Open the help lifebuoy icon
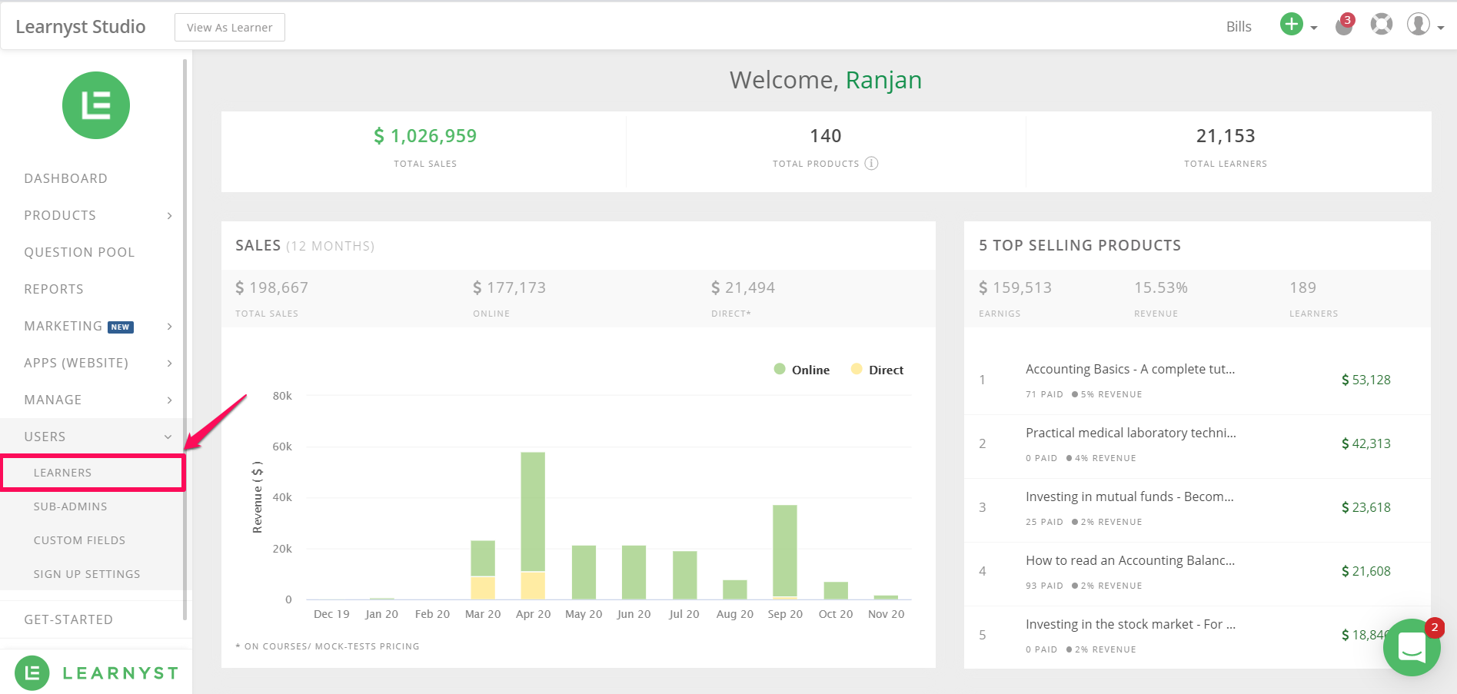1457x694 pixels. (1382, 25)
